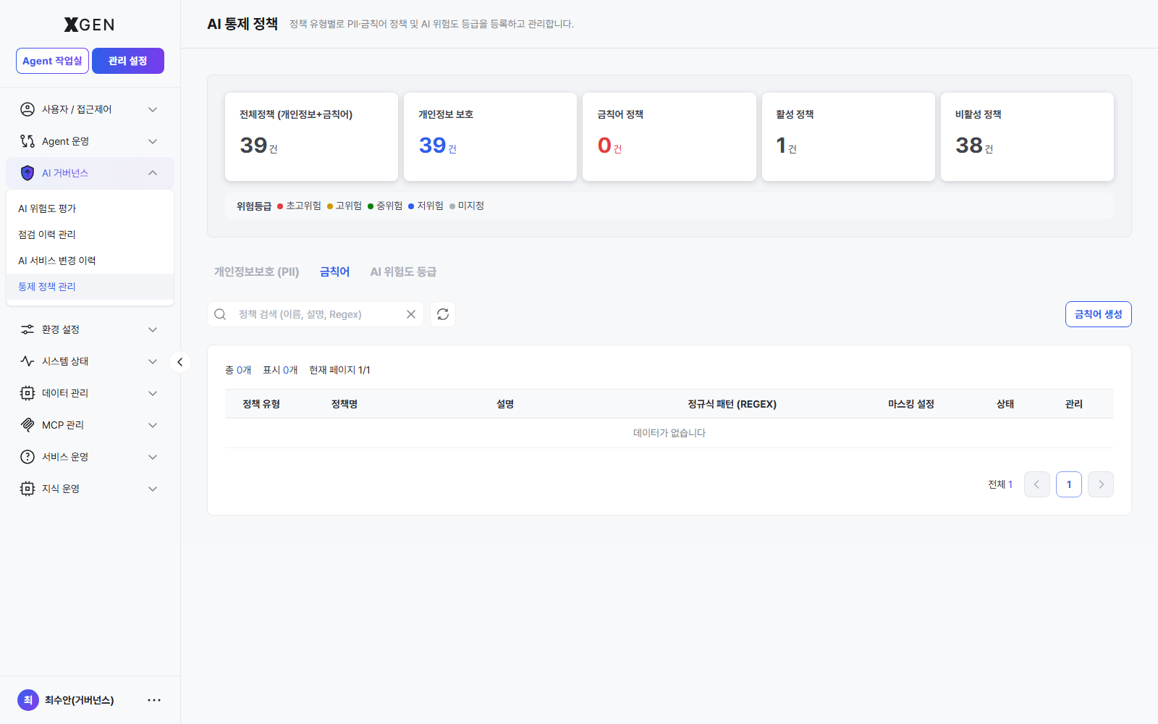
Task: Switch to the 개인정보보호 (PII) tab
Action: coord(257,271)
